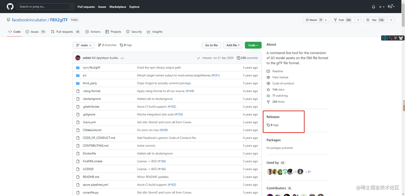The image size is (405, 196).
Task: Open the Fork options caret
Action: coord(358,20)
